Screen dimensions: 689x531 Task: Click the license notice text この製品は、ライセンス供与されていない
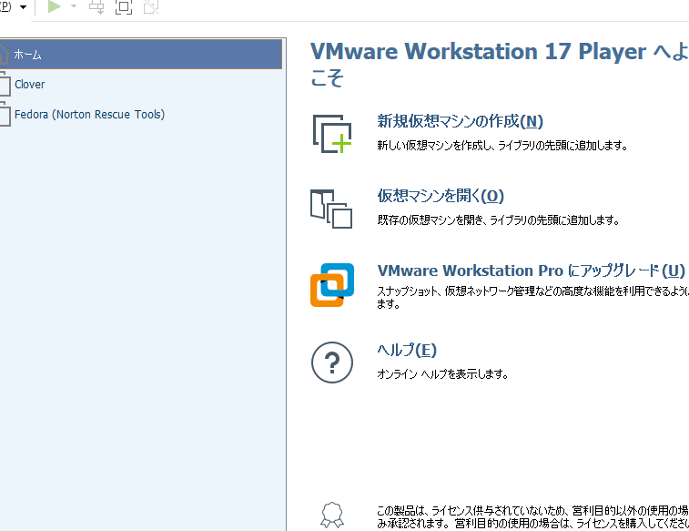[x=533, y=517]
